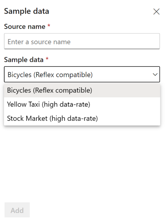The image size is (165, 222).
Task: Click the Source name label
Action: point(25,27)
